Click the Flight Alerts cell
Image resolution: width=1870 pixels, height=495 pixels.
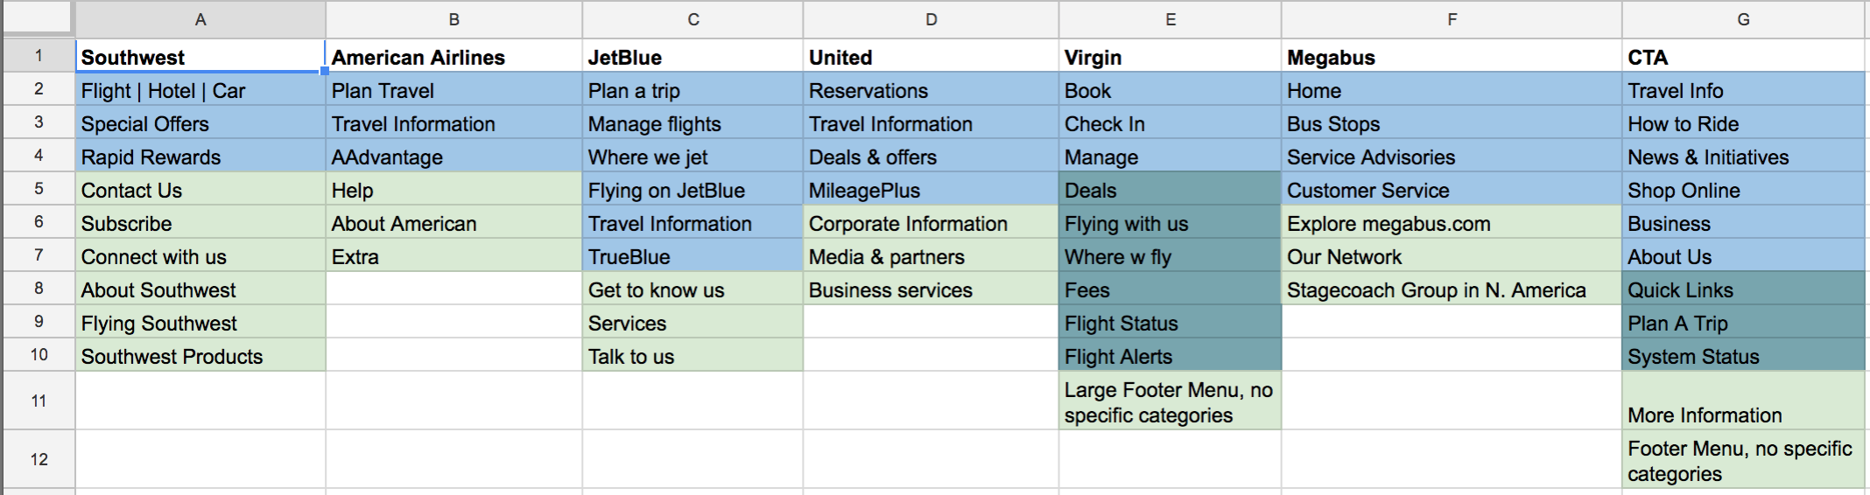point(1170,356)
